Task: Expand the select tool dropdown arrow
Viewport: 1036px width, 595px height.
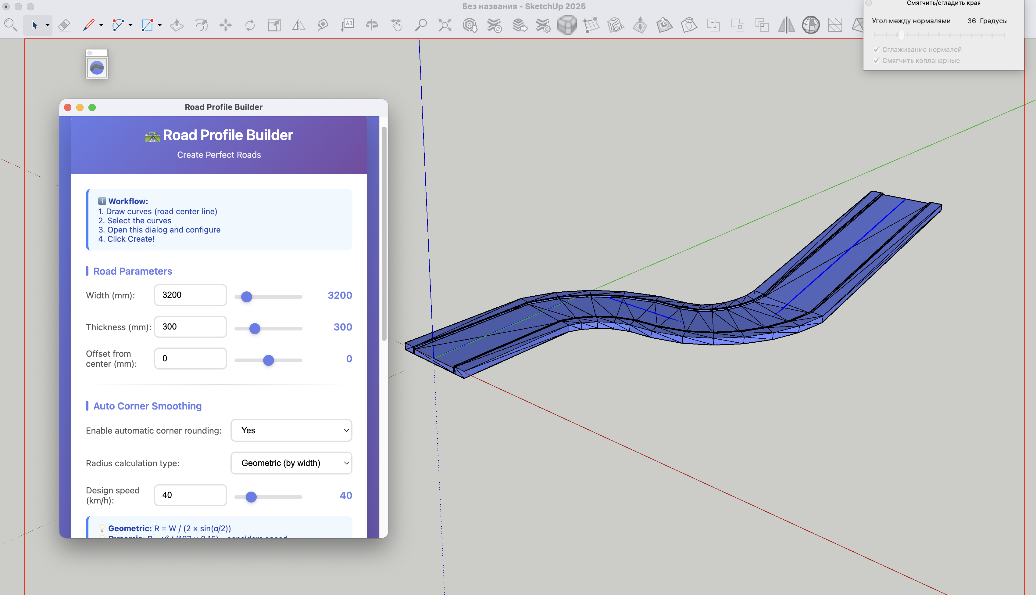Action: click(x=48, y=25)
